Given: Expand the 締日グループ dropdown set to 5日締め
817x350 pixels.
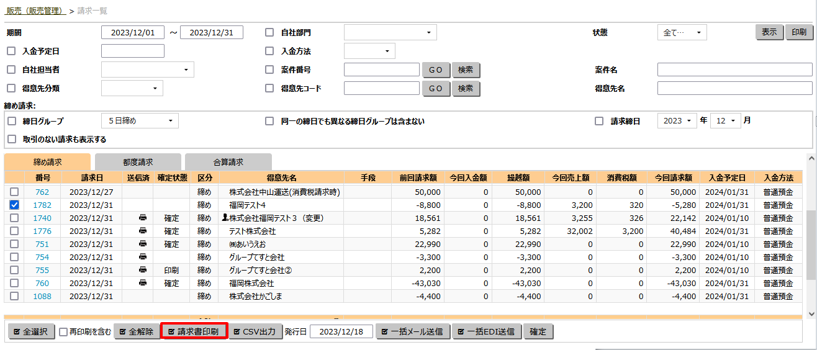Looking at the screenshot, I should [140, 121].
